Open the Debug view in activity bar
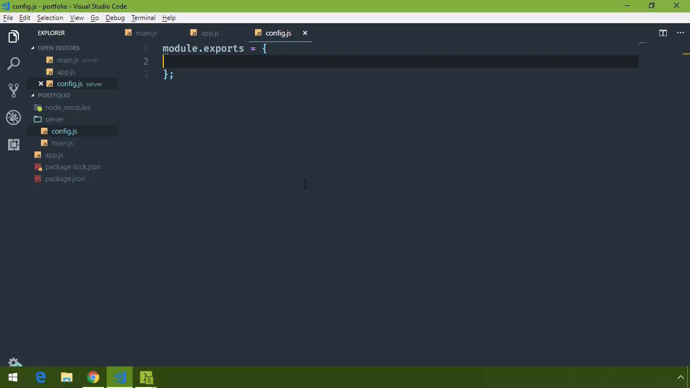The height and width of the screenshot is (388, 690). pyautogui.click(x=13, y=117)
